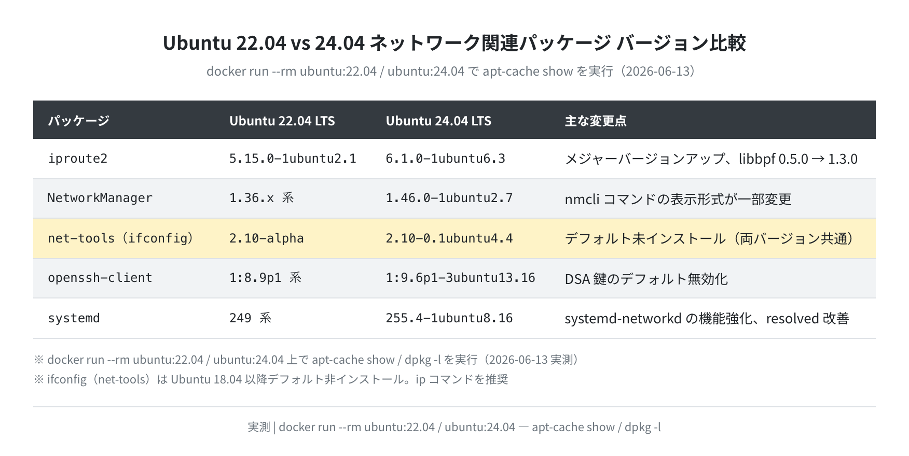Click version 1.46.0-1ubuntu2.7 cell
This screenshot has height=456, width=909.
click(x=449, y=198)
